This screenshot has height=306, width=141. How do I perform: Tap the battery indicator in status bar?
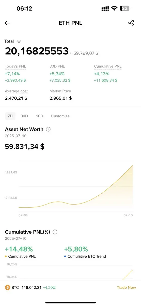coord(125,8)
